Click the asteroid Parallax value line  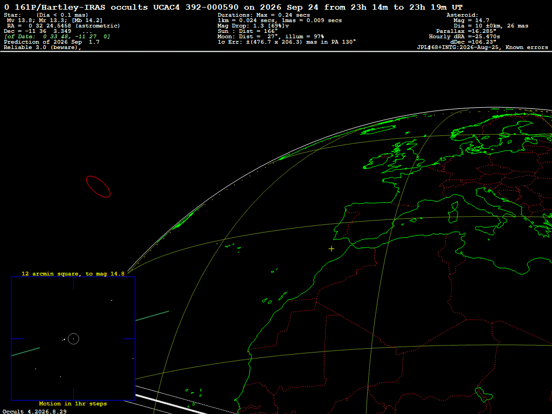click(466, 31)
